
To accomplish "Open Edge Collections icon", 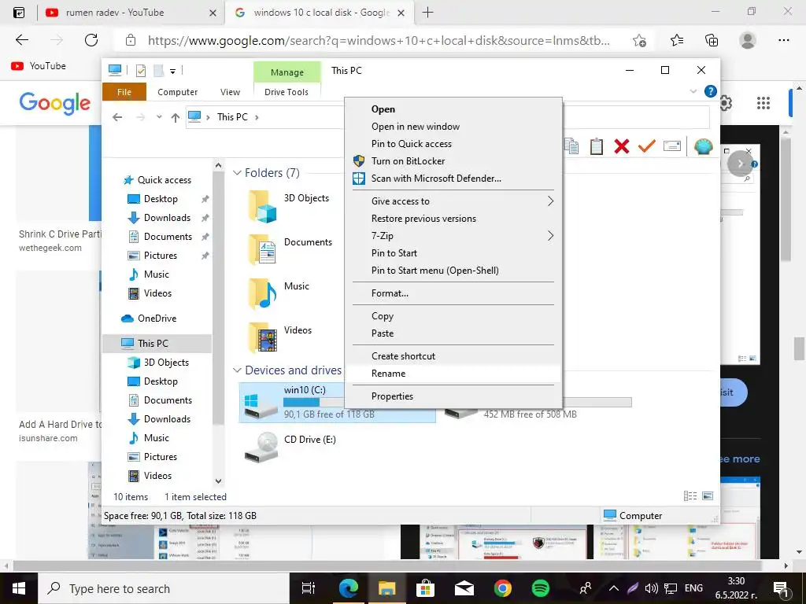I will click(712, 40).
